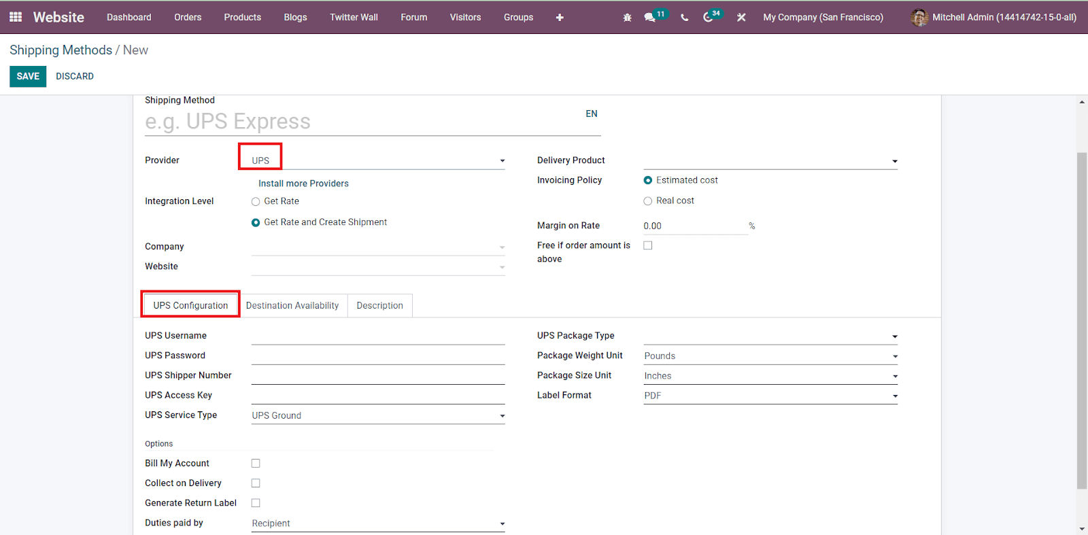Switch to UPS Configuration tab

pyautogui.click(x=190, y=305)
